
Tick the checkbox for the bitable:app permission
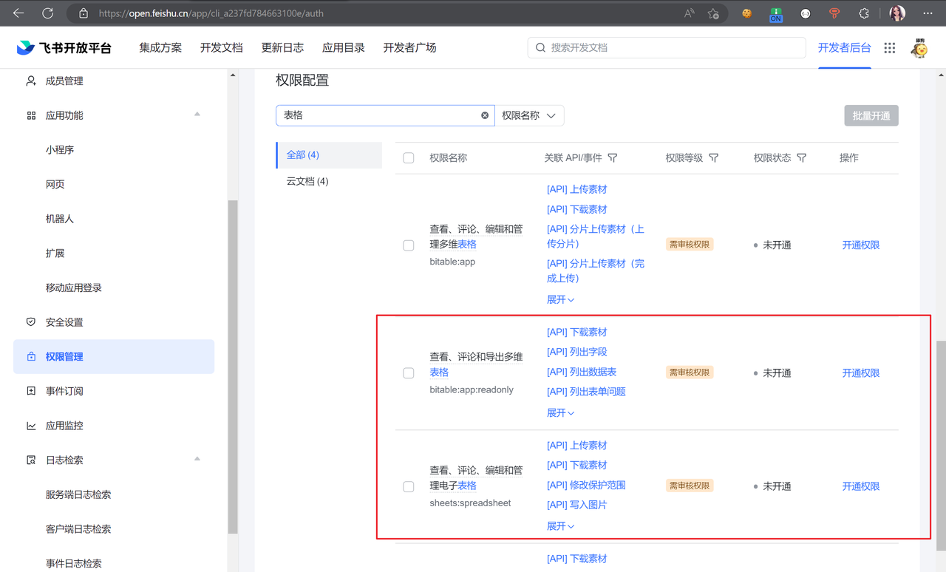pos(409,245)
